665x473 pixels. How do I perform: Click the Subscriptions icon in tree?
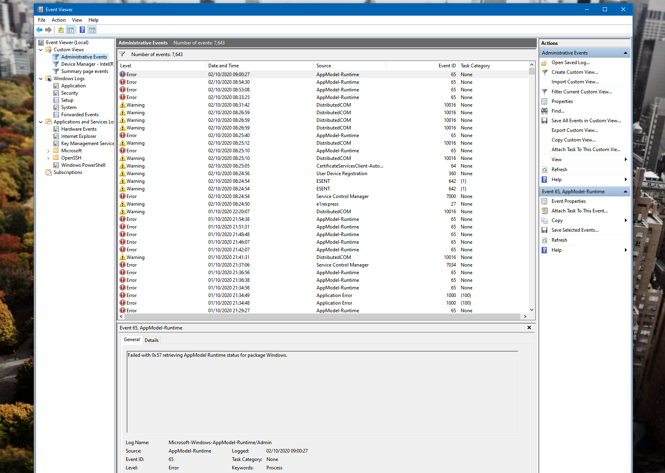pyautogui.click(x=48, y=172)
